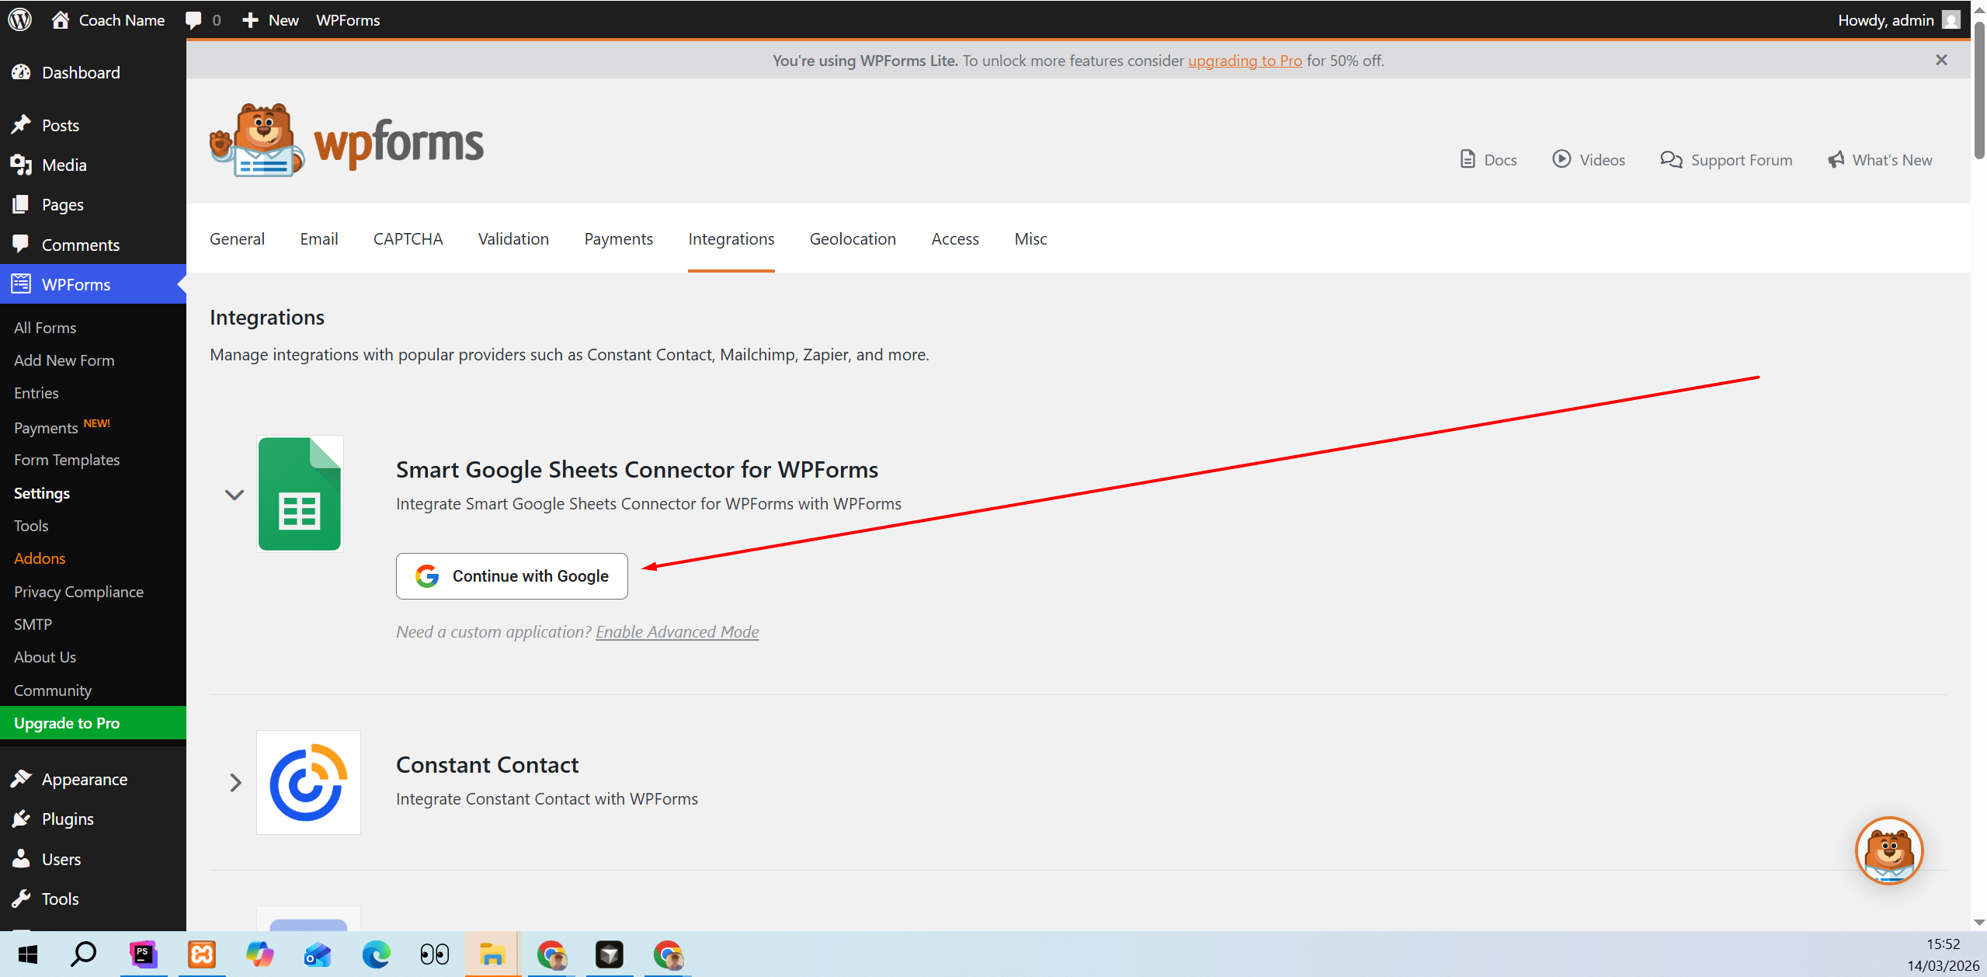Open What's New announcements
Screen dimensions: 1987x977
coord(1880,159)
